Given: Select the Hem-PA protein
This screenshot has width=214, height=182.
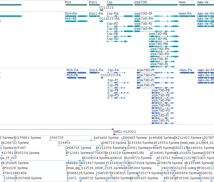Looking at the screenshot, I should [186, 70].
